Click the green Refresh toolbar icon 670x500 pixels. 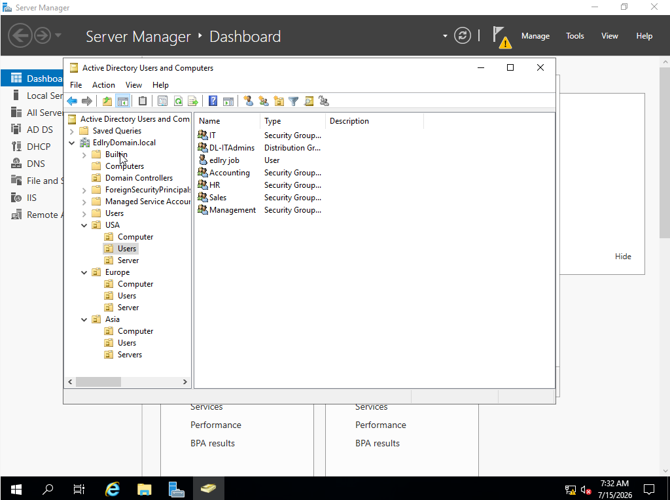click(x=178, y=101)
